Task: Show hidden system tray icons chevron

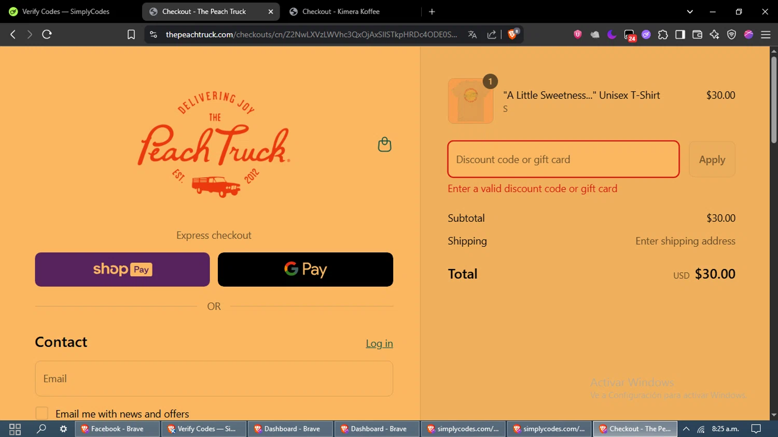Action: tap(686, 429)
